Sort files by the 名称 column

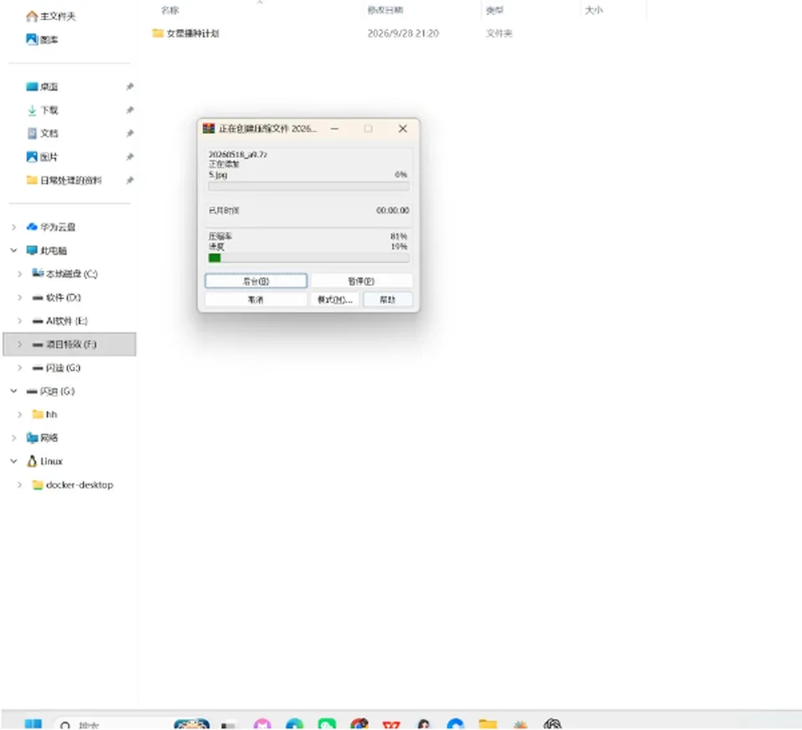pos(170,10)
